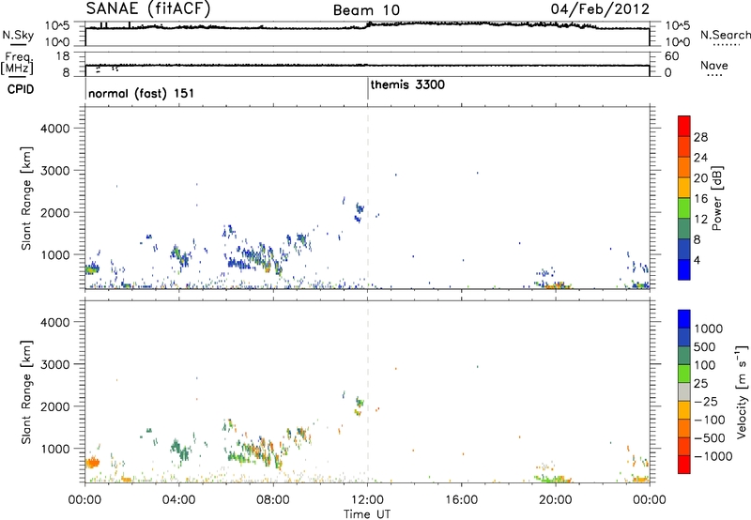This screenshot has width=751, height=520.
Task: Select the 3000 tick on velocity panel
Action: (55, 364)
